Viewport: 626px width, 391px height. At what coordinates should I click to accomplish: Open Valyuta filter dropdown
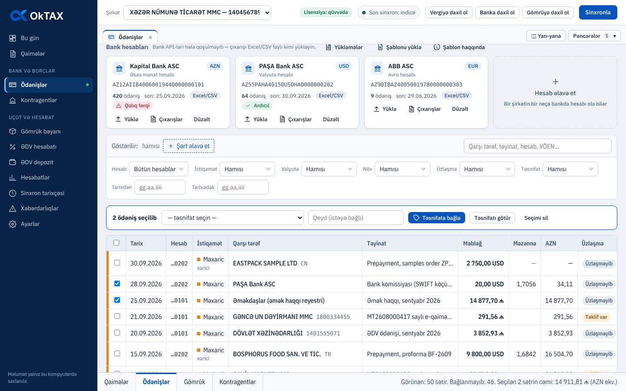[x=329, y=169]
